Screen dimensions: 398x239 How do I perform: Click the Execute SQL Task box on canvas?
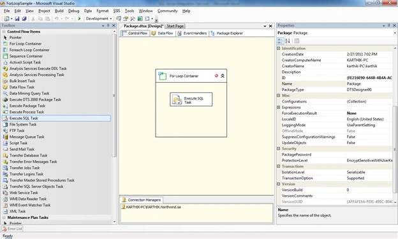[191, 99]
